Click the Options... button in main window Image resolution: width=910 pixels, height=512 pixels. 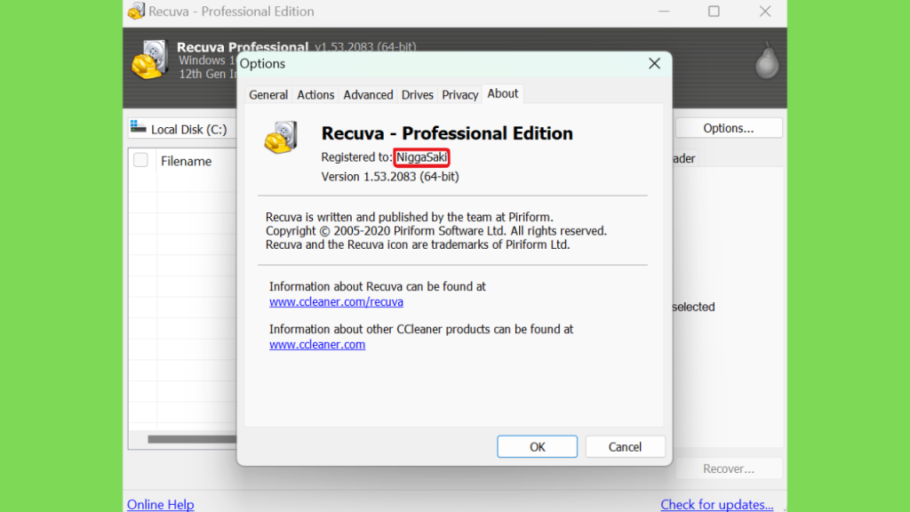(x=729, y=128)
